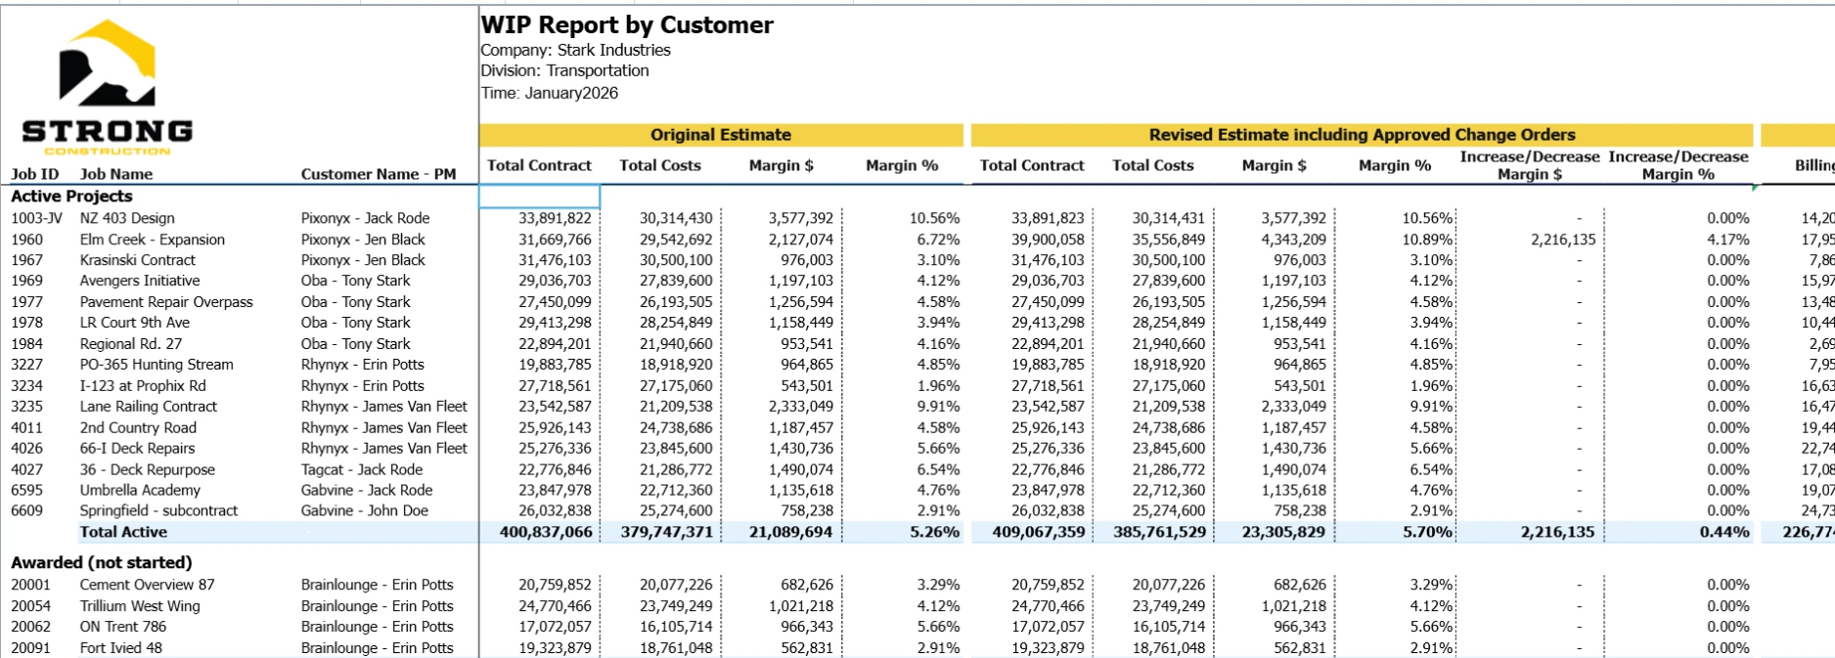Click Total Active original margin 5.26%
This screenshot has width=1835, height=658.
point(934,532)
